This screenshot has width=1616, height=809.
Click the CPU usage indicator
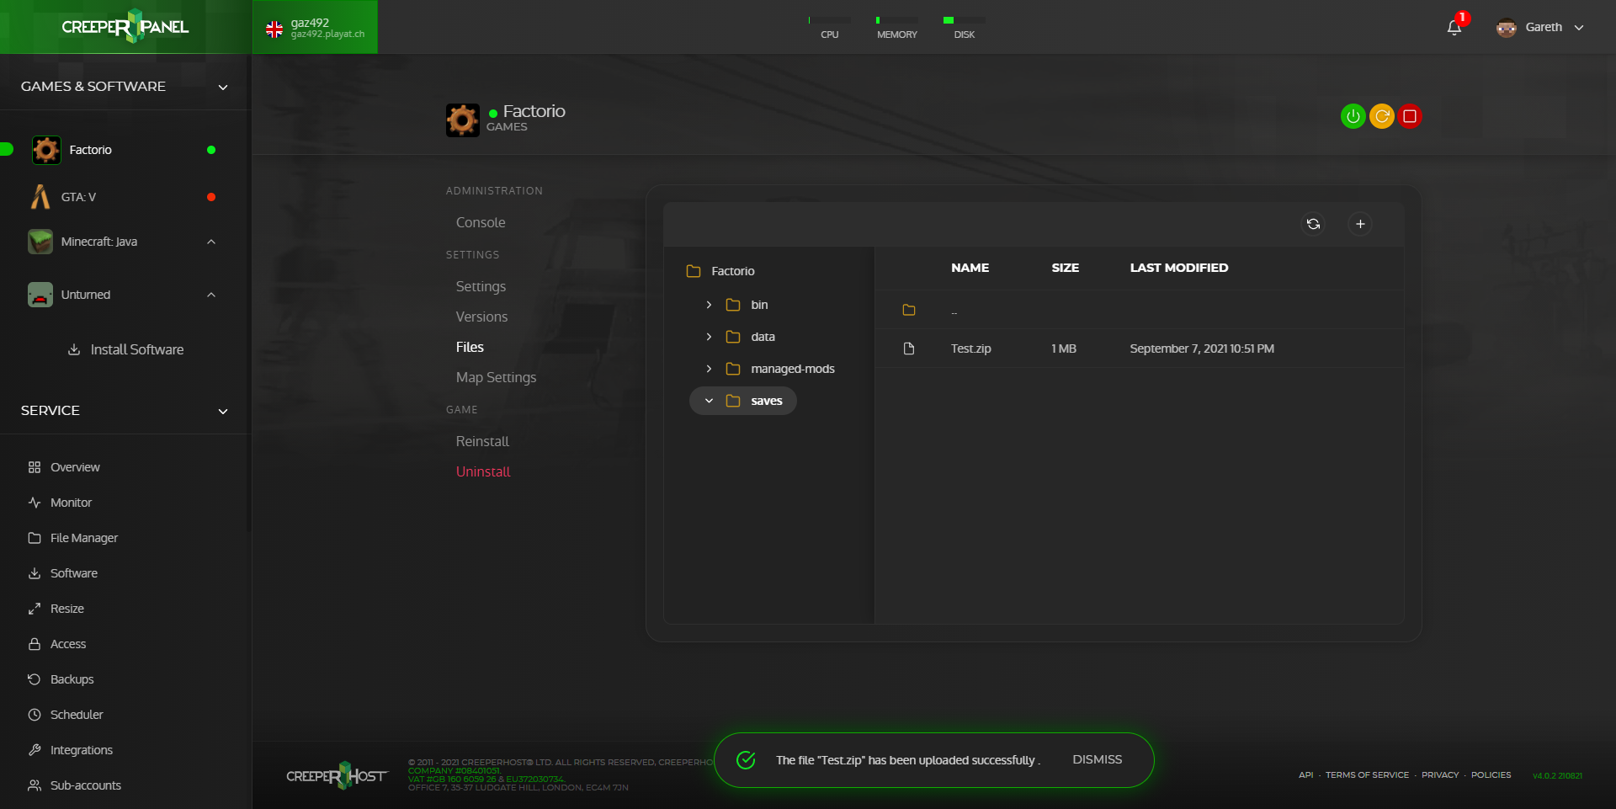pyautogui.click(x=829, y=28)
